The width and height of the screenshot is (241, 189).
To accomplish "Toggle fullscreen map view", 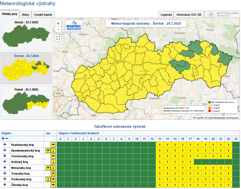I will click(58, 38).
